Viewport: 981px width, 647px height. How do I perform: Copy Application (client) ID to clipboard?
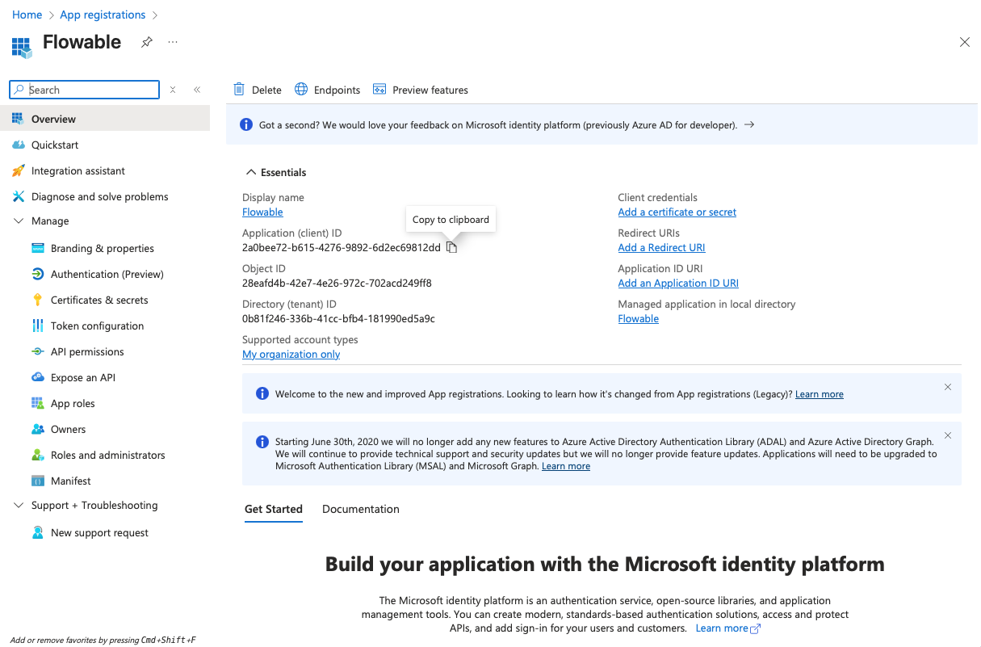pyautogui.click(x=452, y=248)
